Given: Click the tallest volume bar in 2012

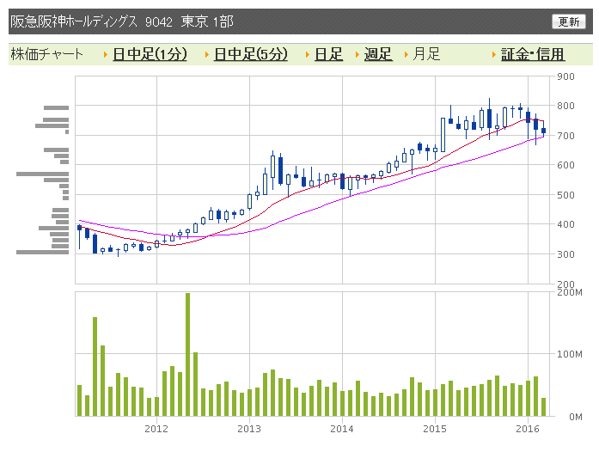Looking at the screenshot, I should click(x=187, y=354).
